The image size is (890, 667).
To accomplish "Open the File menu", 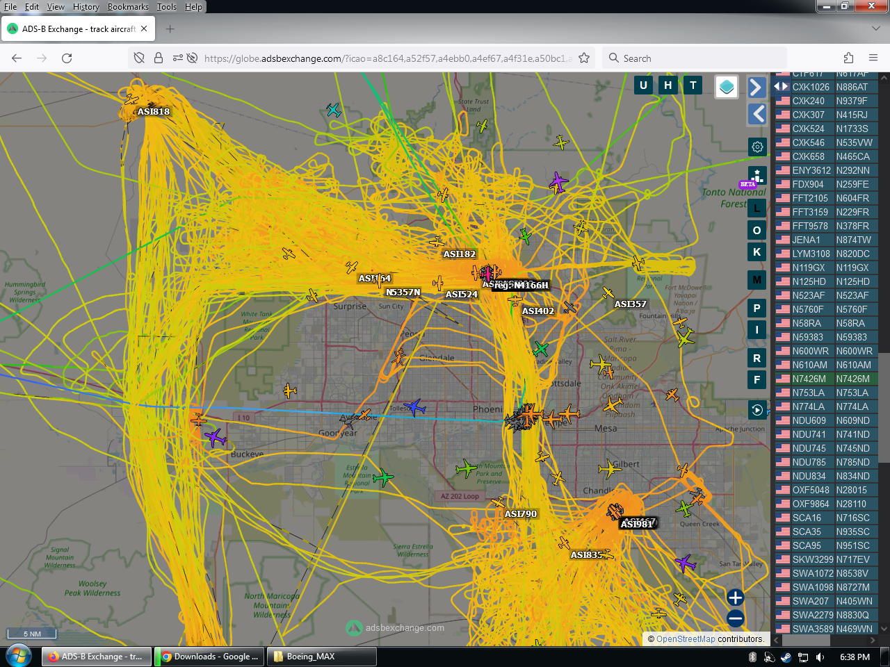I will pyautogui.click(x=10, y=7).
